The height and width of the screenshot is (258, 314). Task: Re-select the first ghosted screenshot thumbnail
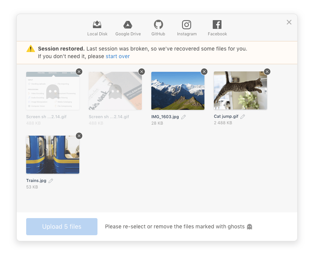point(53,91)
